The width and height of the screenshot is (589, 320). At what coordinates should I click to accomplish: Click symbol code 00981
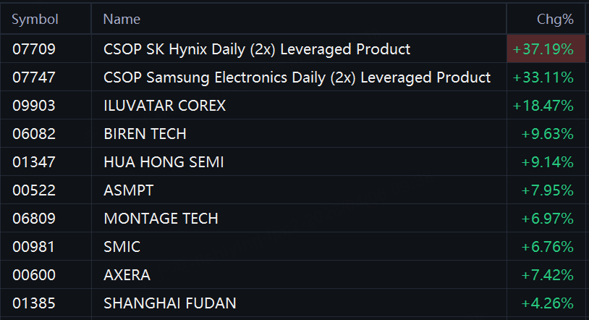(34, 247)
